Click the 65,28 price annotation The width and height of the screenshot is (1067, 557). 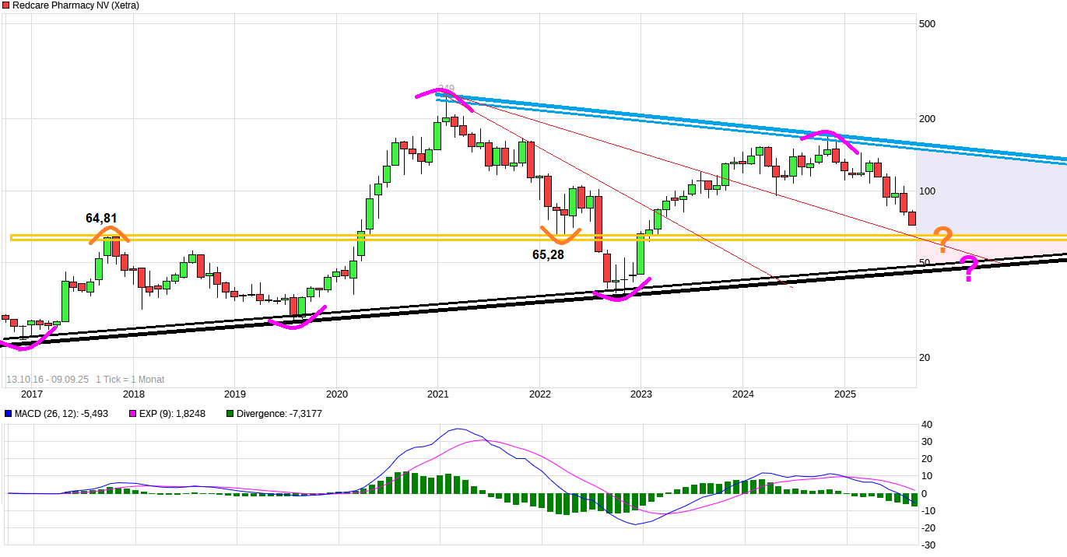548,254
